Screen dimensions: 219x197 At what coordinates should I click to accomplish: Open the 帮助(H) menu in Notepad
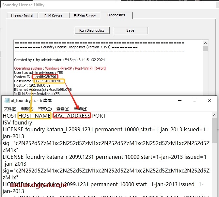[x=81, y=109]
